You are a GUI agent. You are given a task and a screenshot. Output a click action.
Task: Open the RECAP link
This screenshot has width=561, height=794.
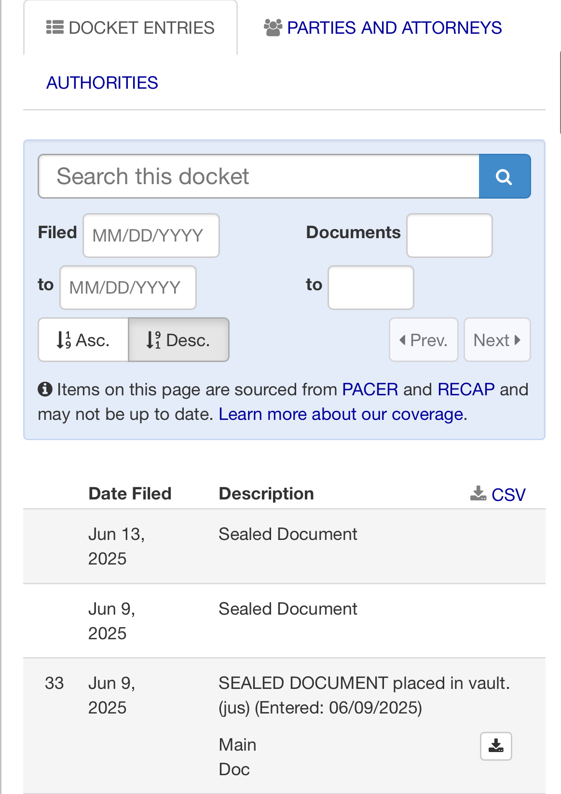466,389
